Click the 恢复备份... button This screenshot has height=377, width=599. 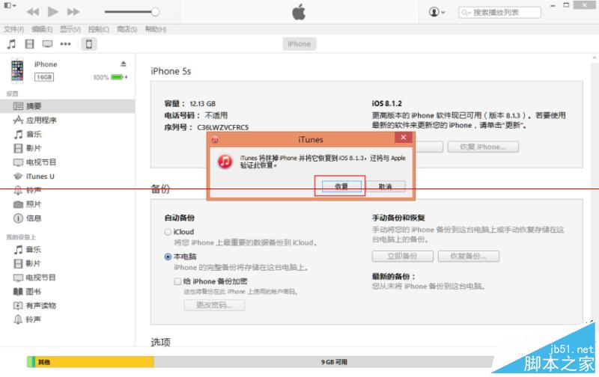[469, 256]
